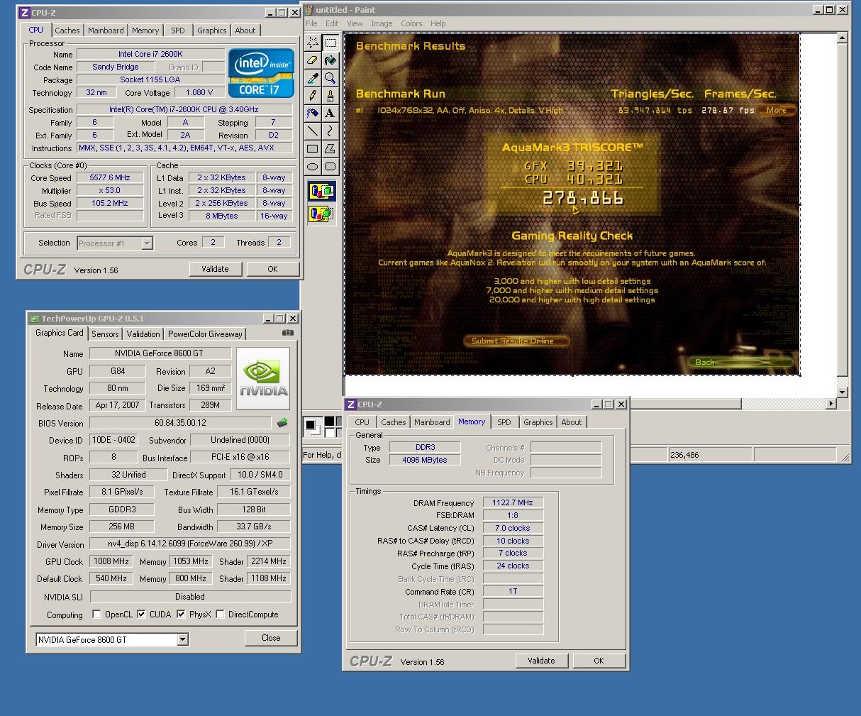The height and width of the screenshot is (716, 861).
Task: Click the Multiplier x 53.0 value
Action: [x=109, y=191]
